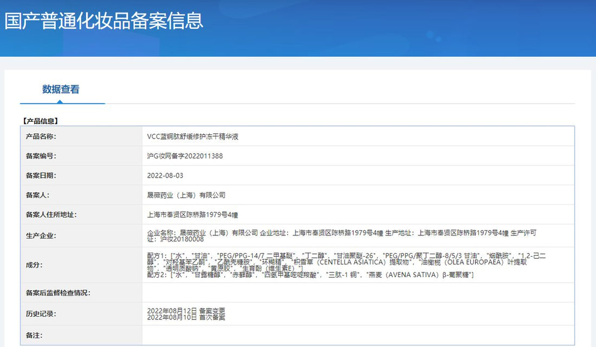Click the 备案编号 label
This screenshot has width=596, height=347.
(x=41, y=156)
